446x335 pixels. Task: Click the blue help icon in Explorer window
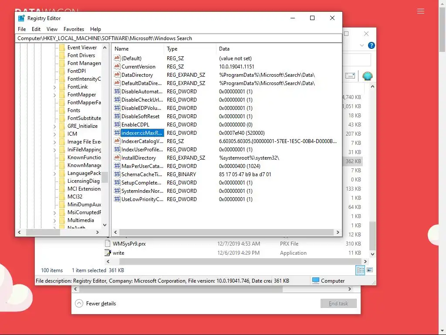pos(371,45)
